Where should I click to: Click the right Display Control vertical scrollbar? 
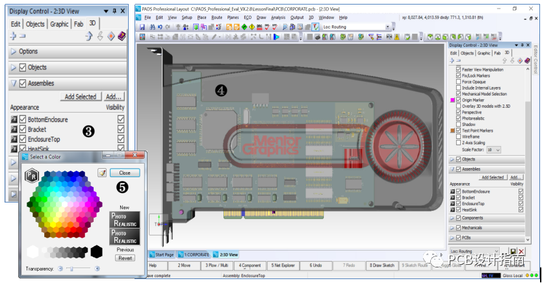(528, 154)
